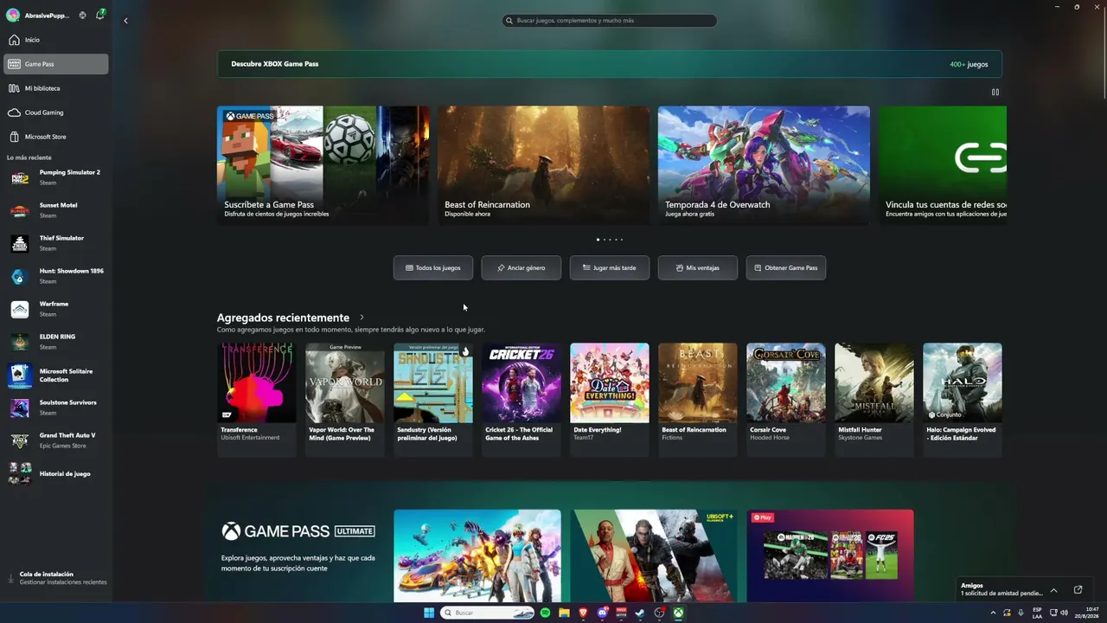Focus the Buscar juegos search field
The image size is (1107, 623).
click(610, 20)
